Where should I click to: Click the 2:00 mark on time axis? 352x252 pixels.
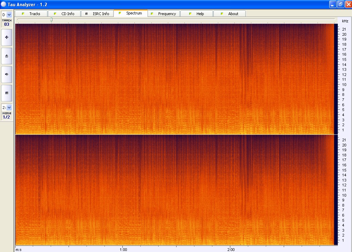tap(231, 249)
